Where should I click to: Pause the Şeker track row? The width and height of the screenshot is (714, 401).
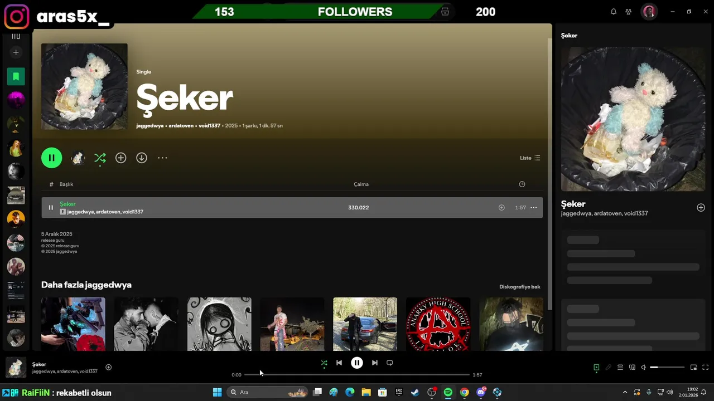pos(51,208)
